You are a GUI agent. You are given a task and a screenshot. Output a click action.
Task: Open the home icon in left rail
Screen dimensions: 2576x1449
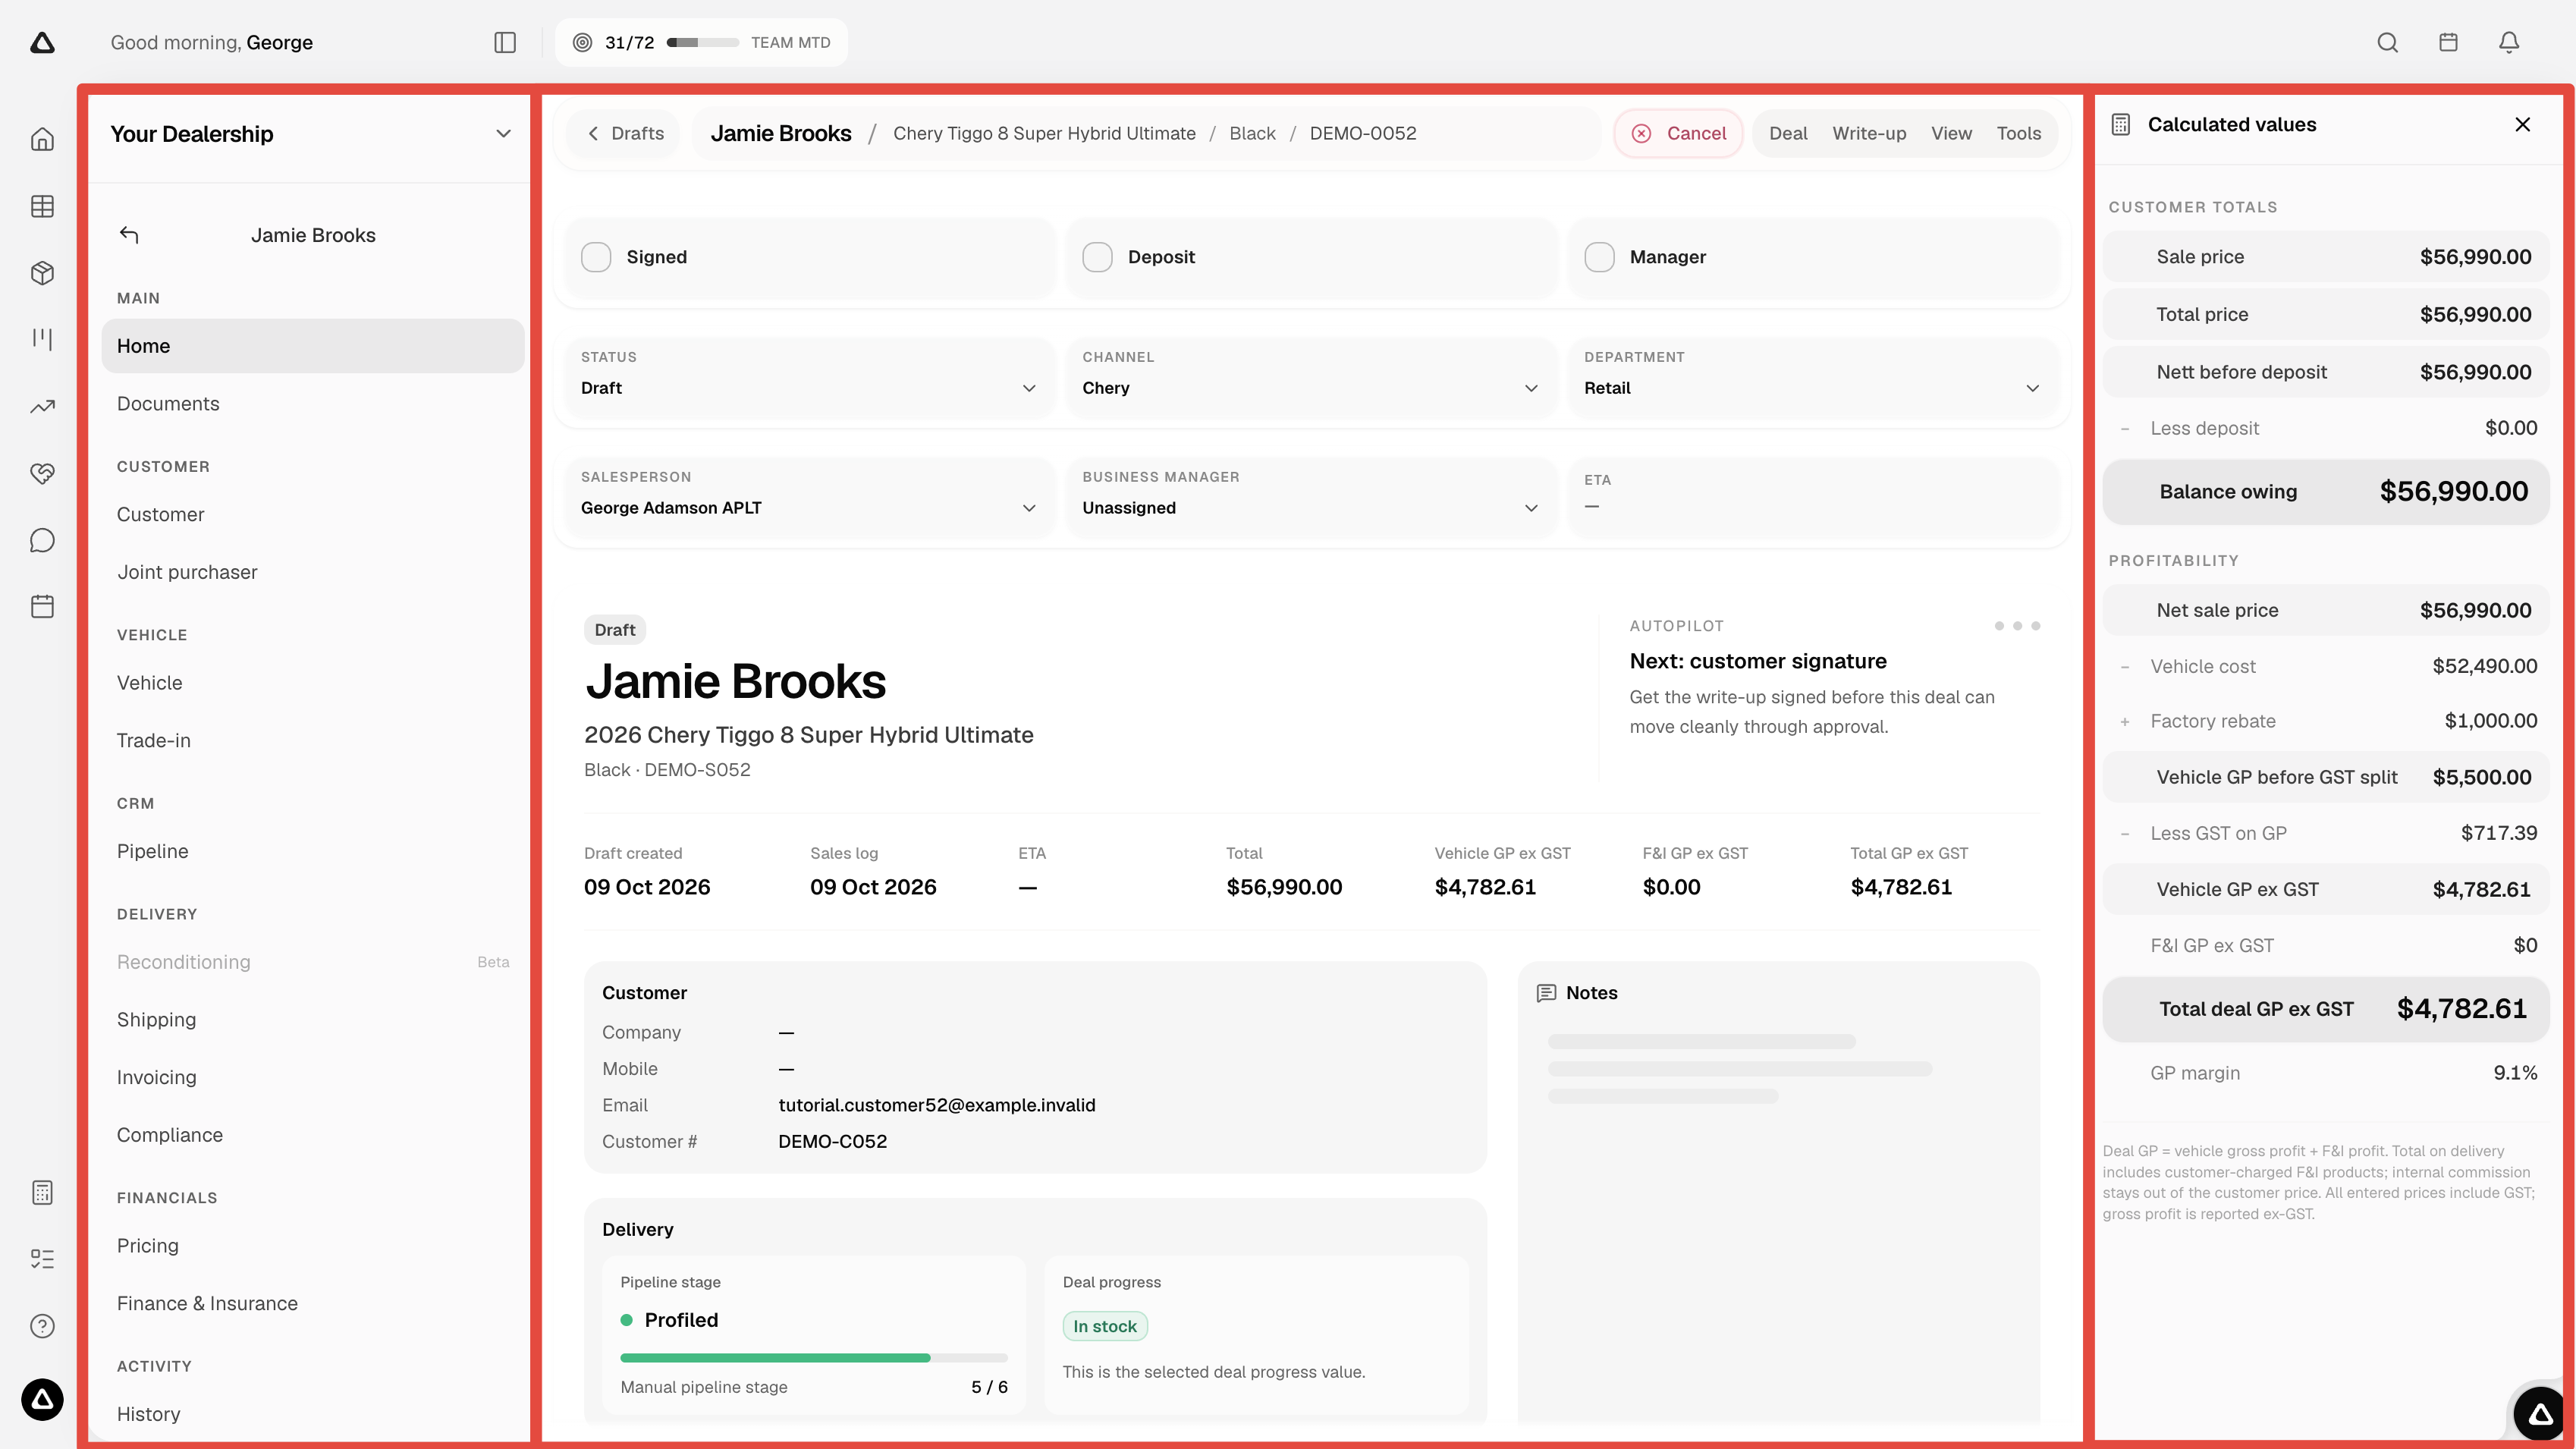click(x=42, y=139)
